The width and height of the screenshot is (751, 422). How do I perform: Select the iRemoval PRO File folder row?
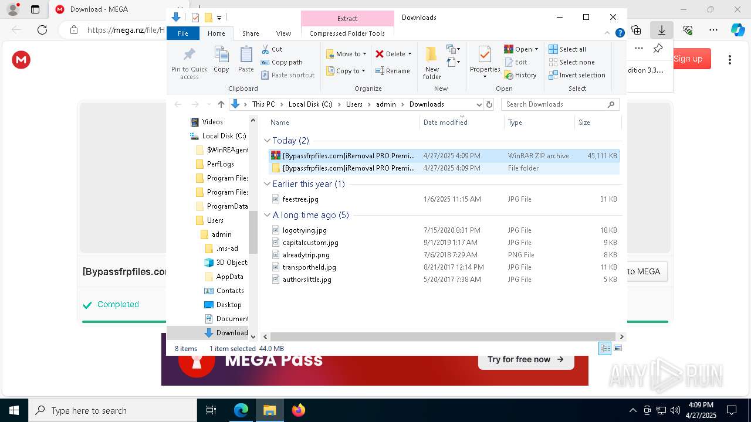444,168
